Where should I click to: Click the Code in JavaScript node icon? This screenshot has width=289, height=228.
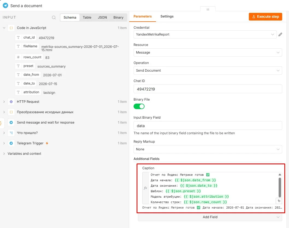tap(11, 28)
